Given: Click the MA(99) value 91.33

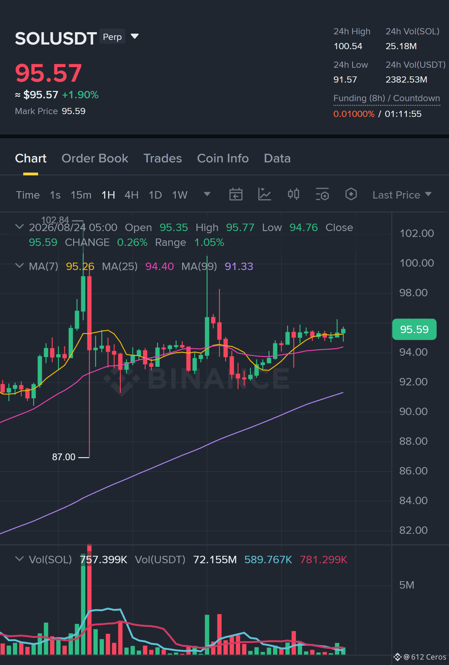Looking at the screenshot, I should tap(239, 266).
